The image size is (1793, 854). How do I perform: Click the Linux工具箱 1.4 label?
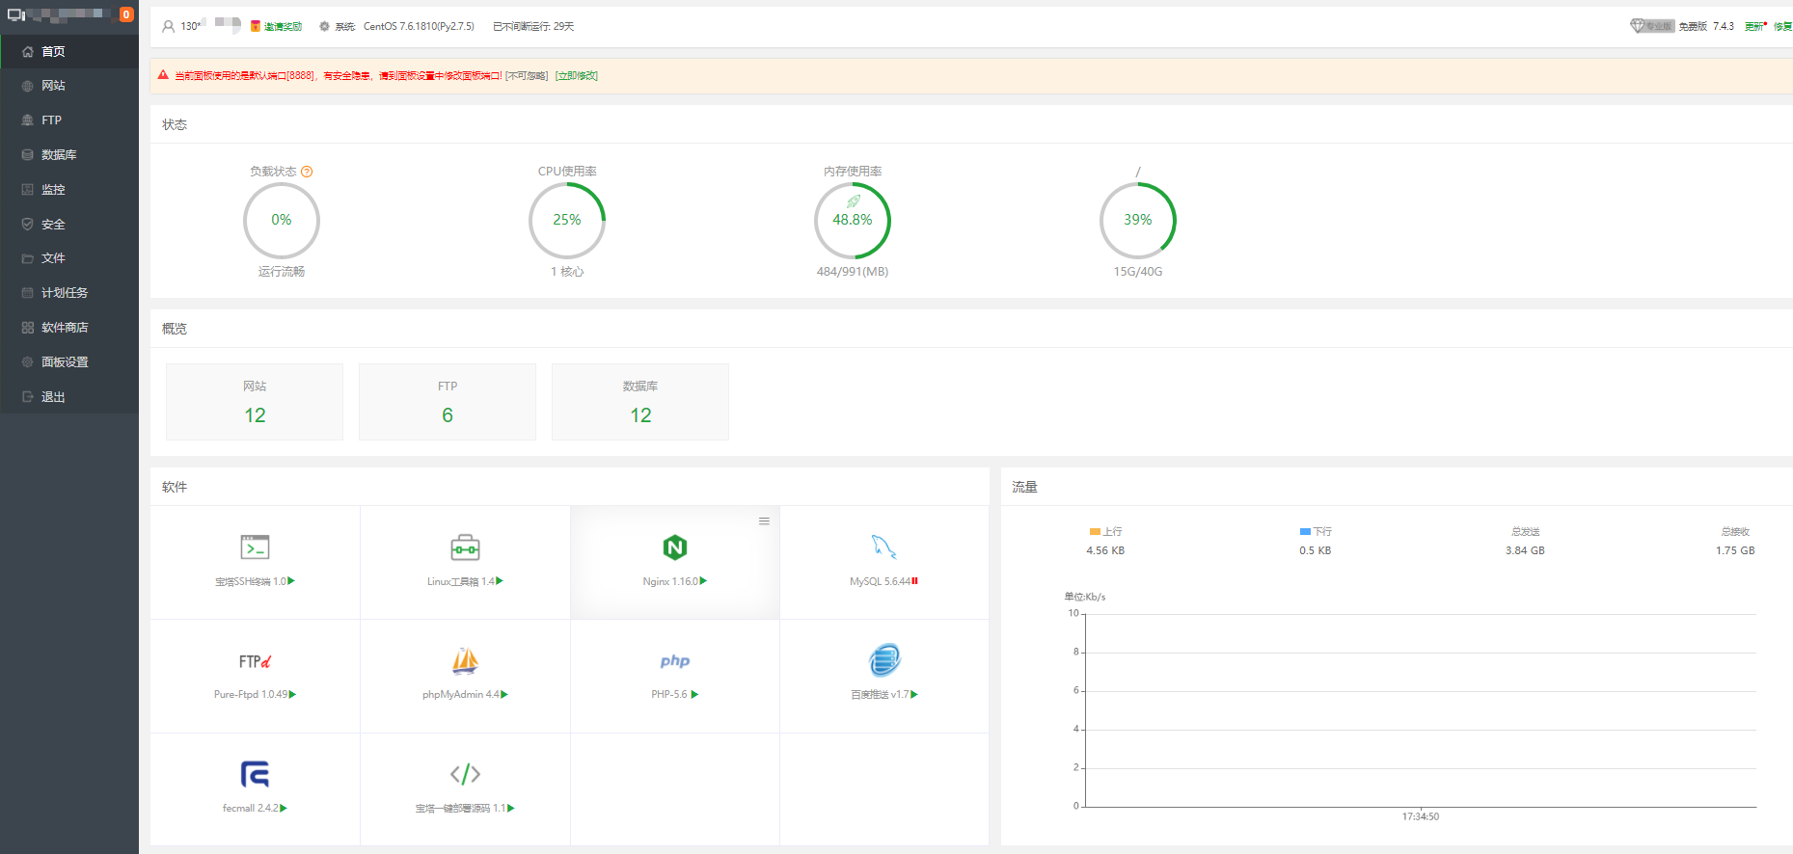[x=461, y=581]
